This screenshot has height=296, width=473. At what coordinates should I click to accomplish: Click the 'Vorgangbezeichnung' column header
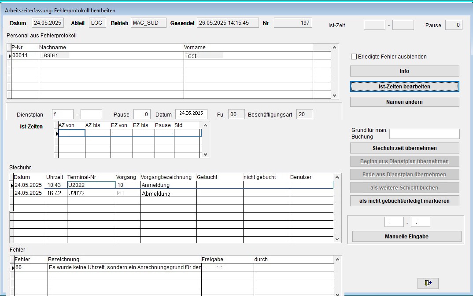[168, 177]
